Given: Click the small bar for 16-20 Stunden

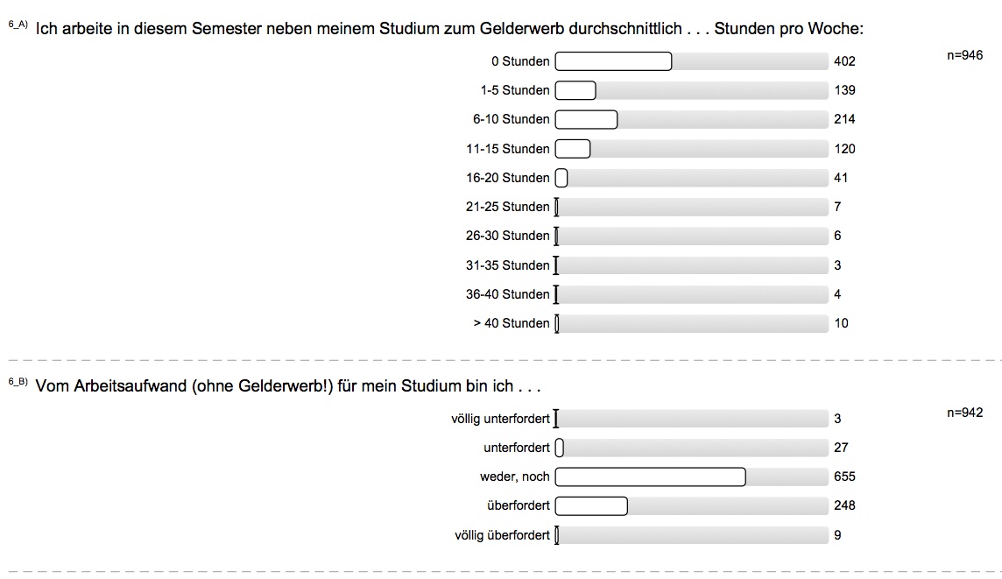Looking at the screenshot, I should (x=561, y=178).
